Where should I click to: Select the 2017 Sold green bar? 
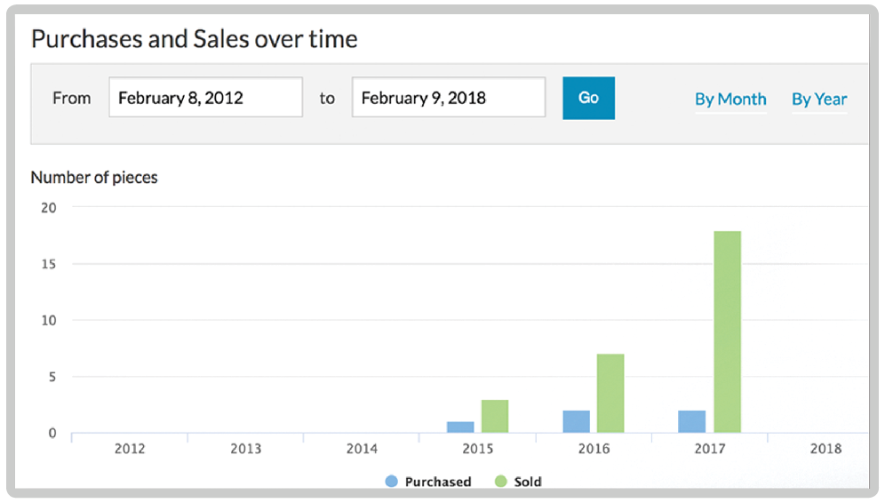point(727,331)
